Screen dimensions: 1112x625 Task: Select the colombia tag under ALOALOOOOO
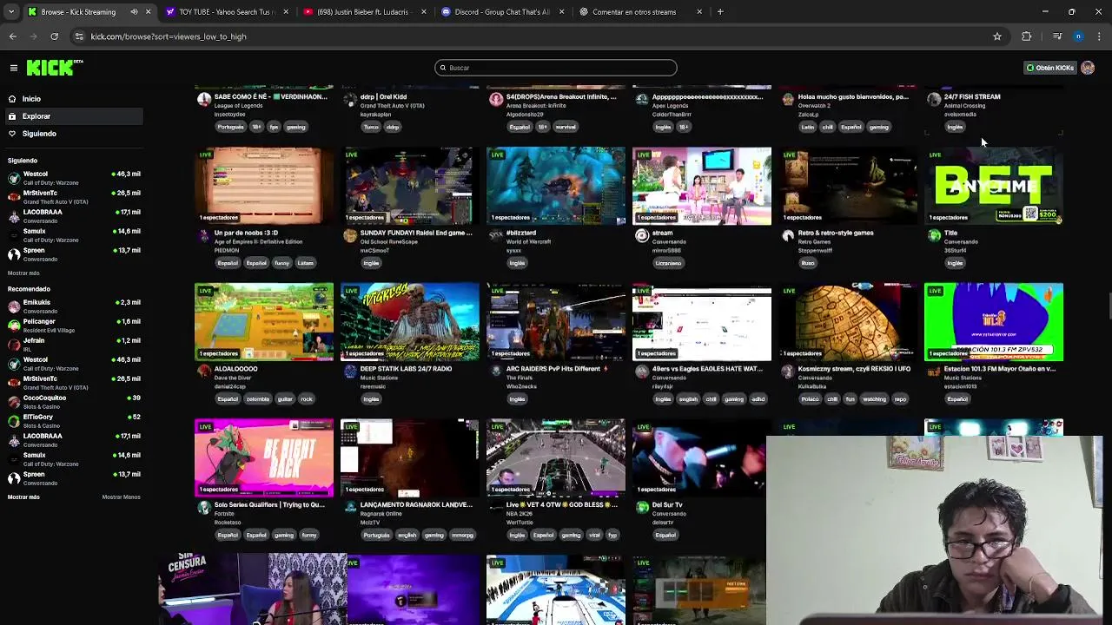(257, 399)
